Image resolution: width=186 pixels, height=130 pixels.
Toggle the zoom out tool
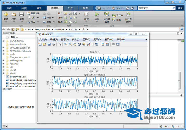[70, 44]
